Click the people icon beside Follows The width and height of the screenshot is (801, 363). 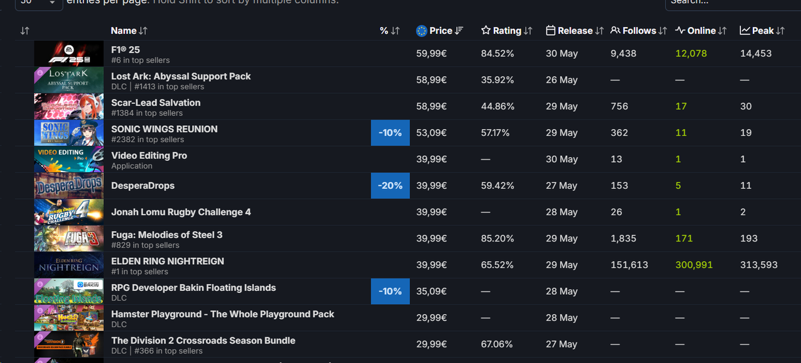coord(615,31)
